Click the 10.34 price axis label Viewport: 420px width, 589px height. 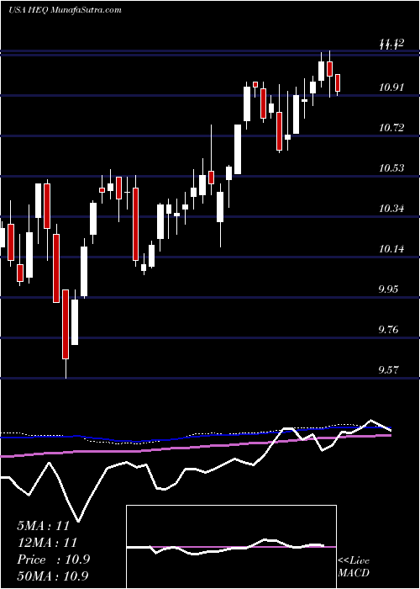tap(391, 209)
